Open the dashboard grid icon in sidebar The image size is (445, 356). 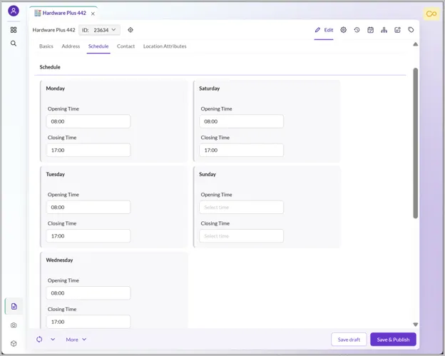click(x=14, y=30)
